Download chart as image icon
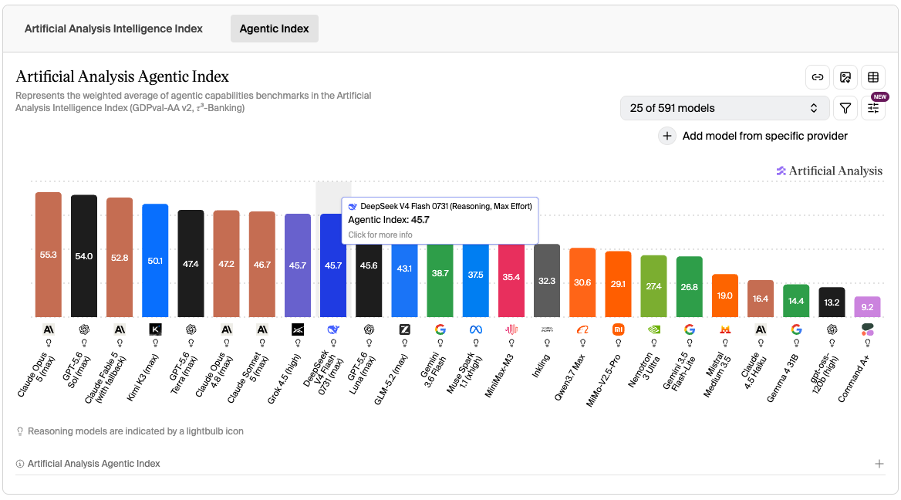The image size is (901, 500). pyautogui.click(x=845, y=77)
